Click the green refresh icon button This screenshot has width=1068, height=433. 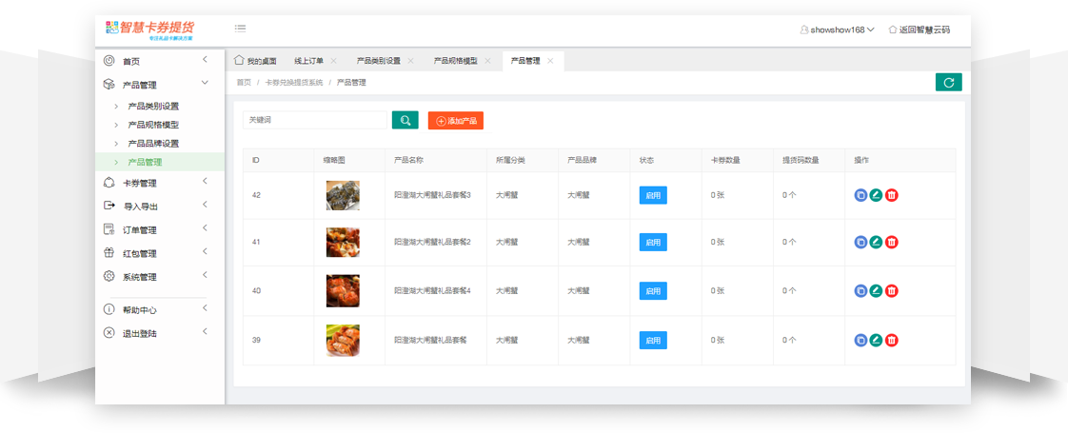(948, 83)
